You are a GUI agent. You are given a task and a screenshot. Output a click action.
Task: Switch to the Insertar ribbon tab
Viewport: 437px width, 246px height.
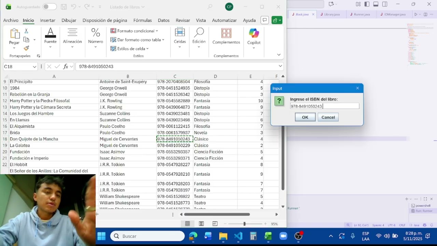[48, 20]
